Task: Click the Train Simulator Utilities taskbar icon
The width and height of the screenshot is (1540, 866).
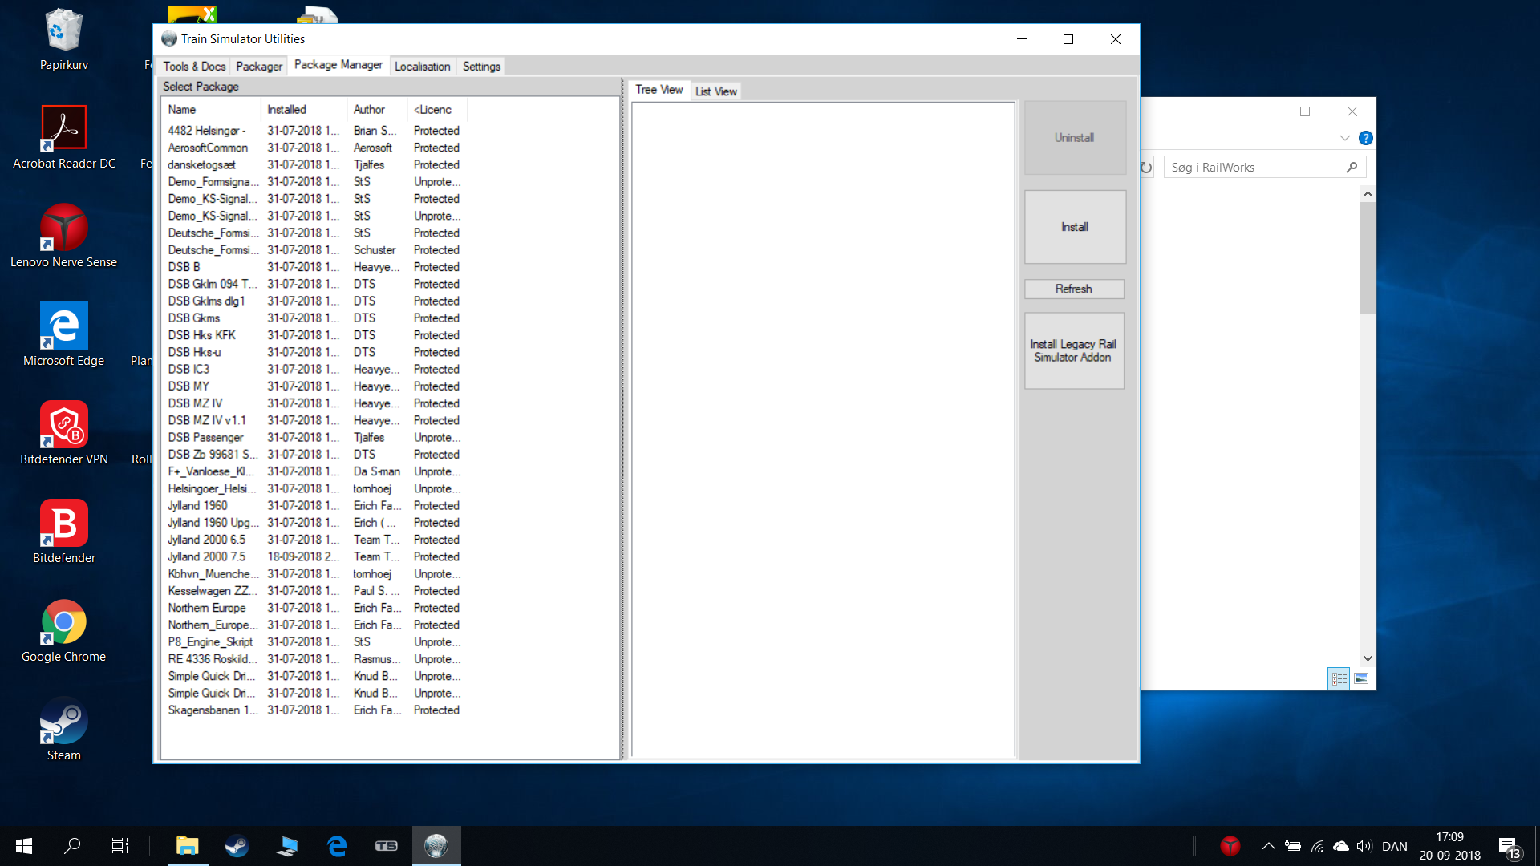Action: [436, 846]
